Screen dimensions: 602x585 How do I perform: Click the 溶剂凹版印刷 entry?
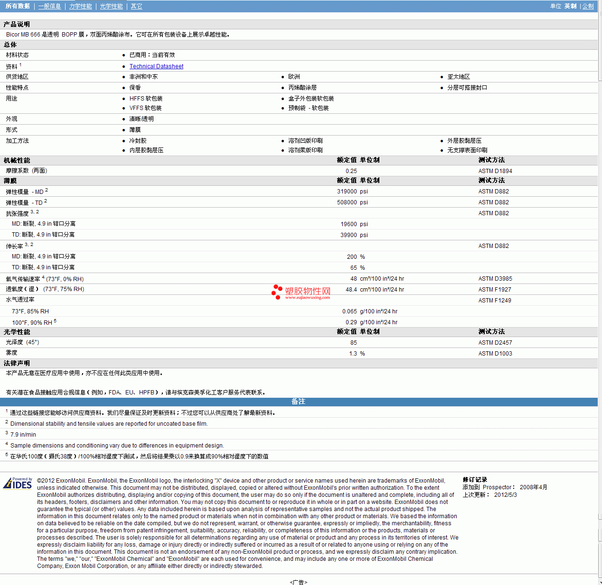[x=305, y=141]
